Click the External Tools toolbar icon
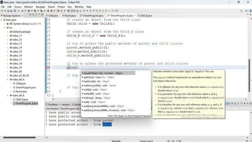 41,11
